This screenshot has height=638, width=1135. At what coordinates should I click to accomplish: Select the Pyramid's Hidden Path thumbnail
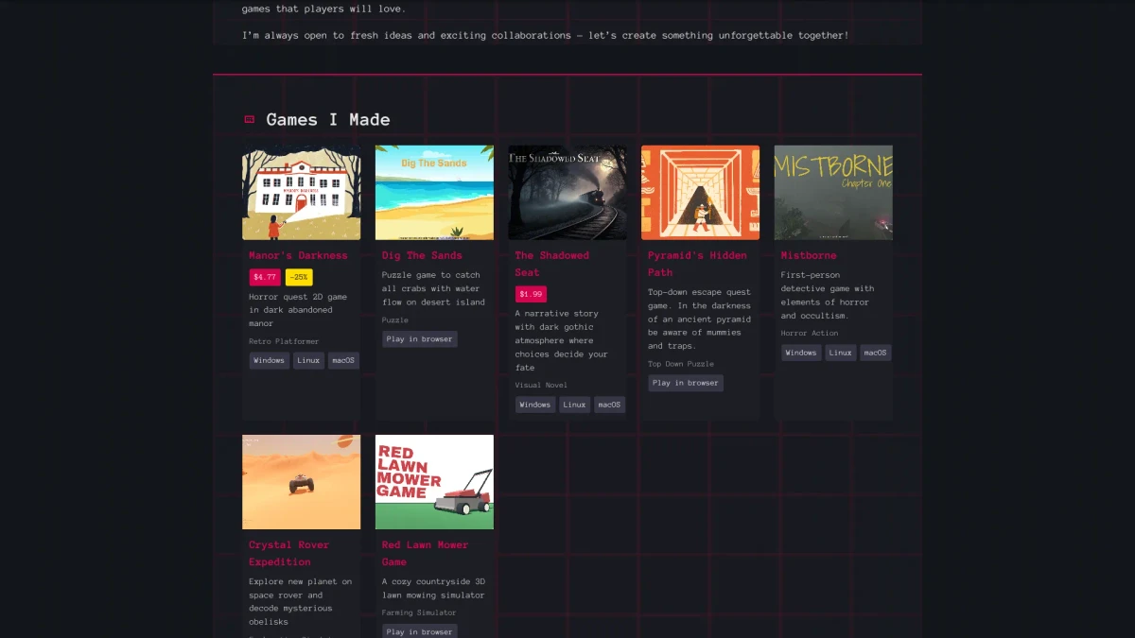700,192
